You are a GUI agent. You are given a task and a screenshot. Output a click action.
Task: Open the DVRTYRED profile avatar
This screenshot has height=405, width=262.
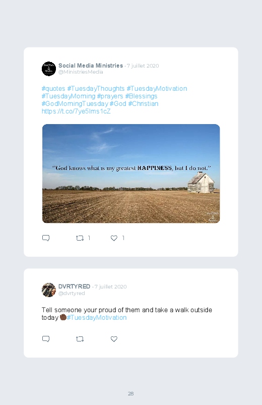(49, 290)
